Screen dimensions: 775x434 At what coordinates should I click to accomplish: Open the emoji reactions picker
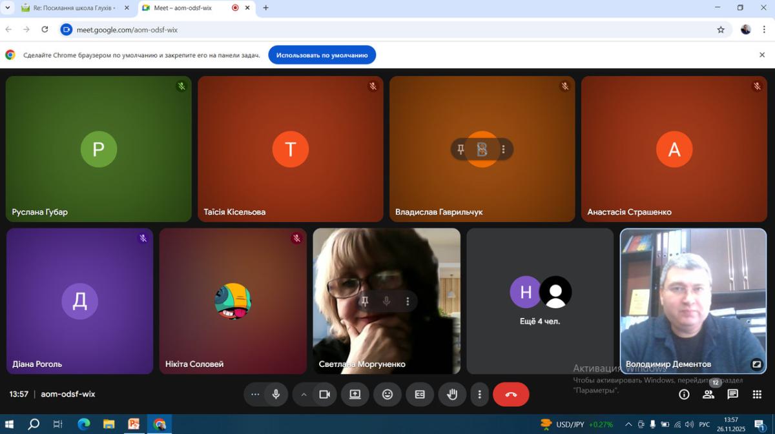[x=387, y=395]
